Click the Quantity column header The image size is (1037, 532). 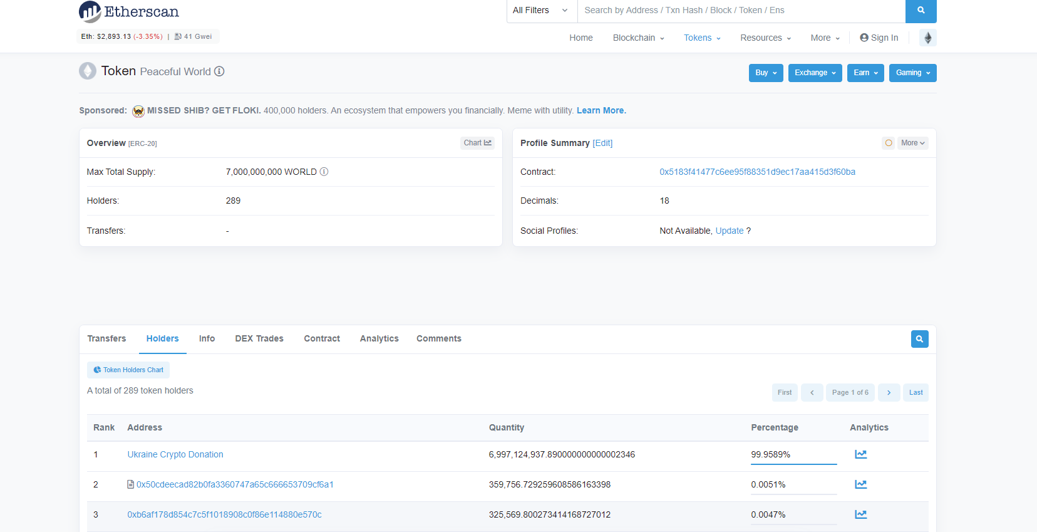tap(507, 427)
